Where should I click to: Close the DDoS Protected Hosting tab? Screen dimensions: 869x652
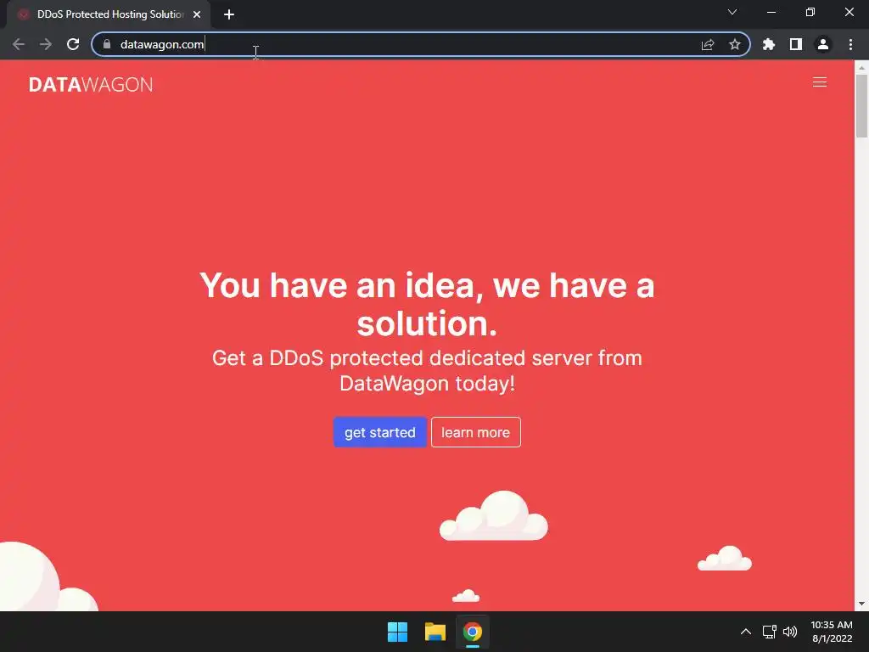click(197, 14)
